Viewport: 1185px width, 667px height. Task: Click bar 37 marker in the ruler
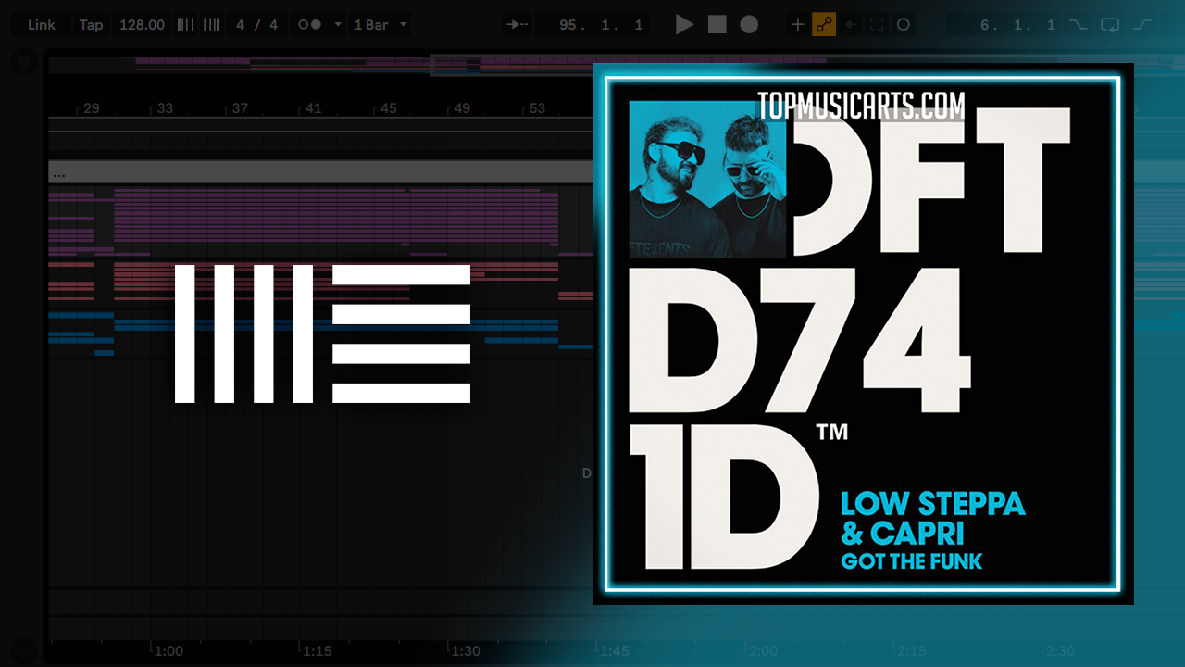point(240,108)
